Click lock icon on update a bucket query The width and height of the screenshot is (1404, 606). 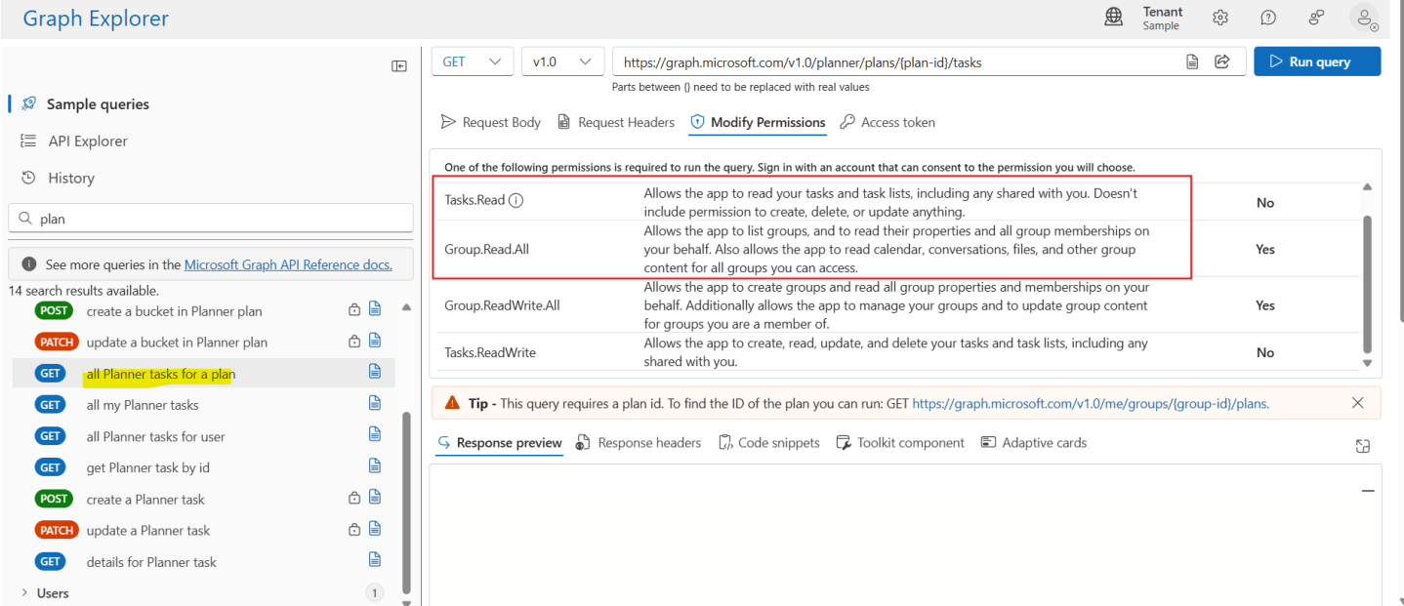[355, 342]
